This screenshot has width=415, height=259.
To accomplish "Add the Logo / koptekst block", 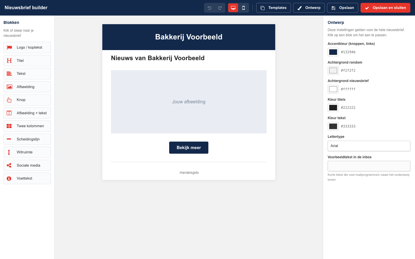I will [27, 47].
